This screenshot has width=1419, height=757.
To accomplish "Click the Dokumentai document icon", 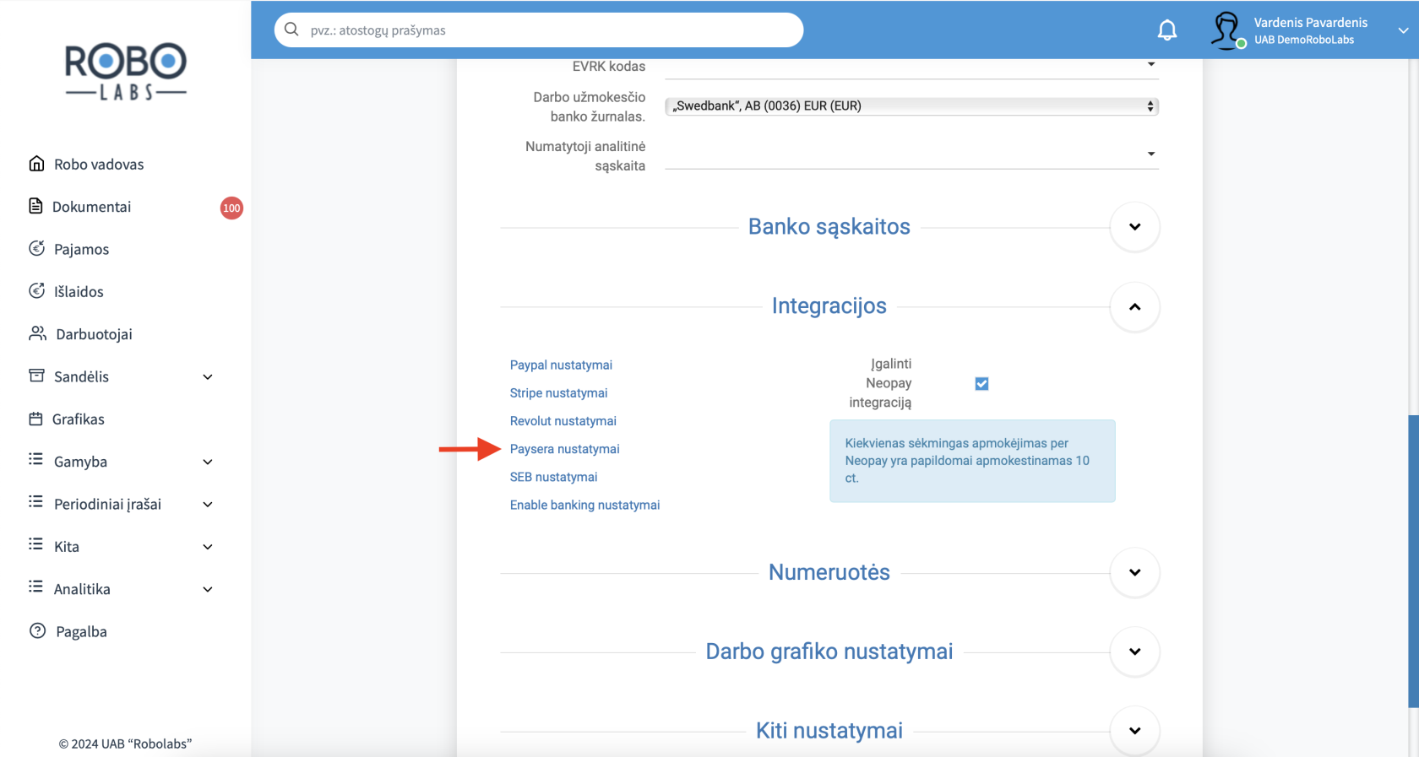I will coord(35,206).
